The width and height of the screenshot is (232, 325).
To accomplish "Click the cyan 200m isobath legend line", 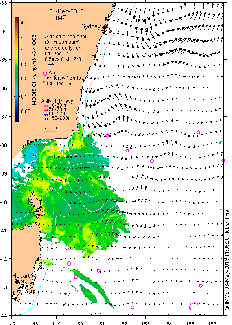I will coord(50,131).
